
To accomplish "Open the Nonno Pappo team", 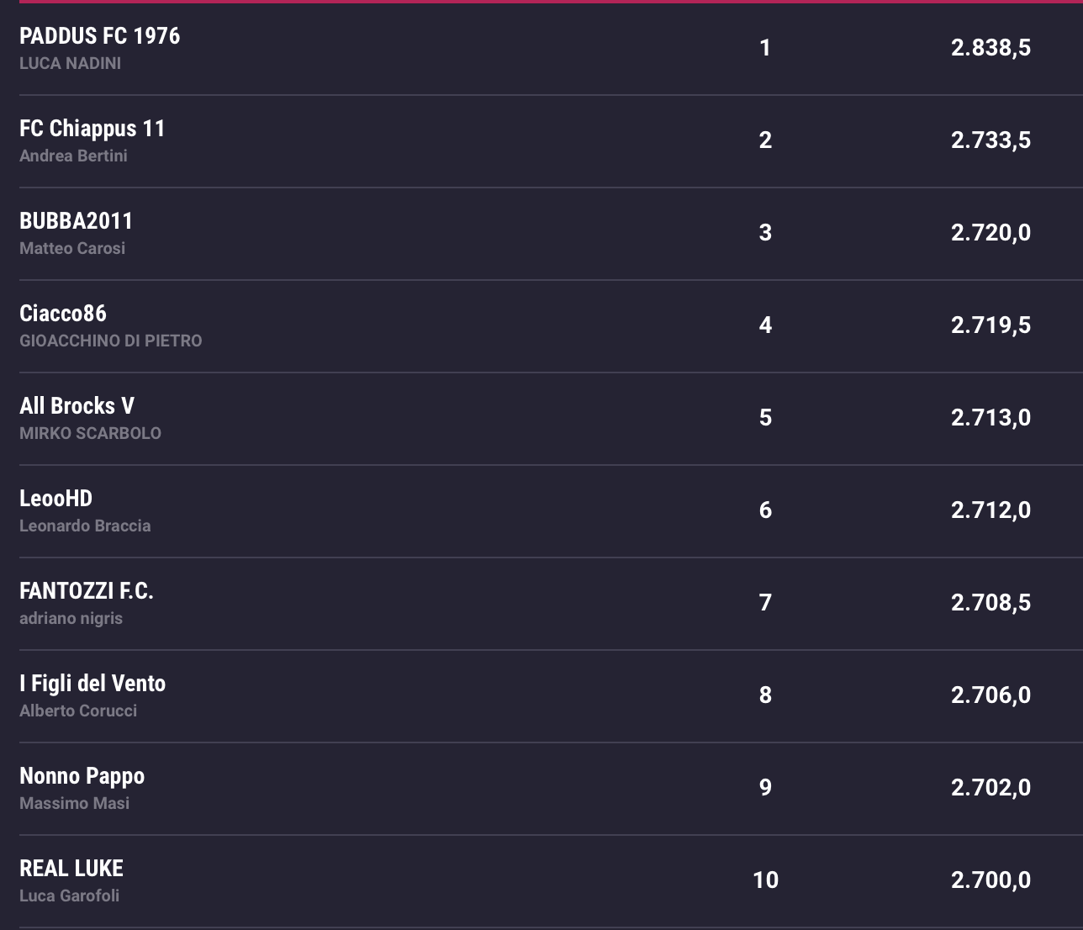I will tap(82, 776).
